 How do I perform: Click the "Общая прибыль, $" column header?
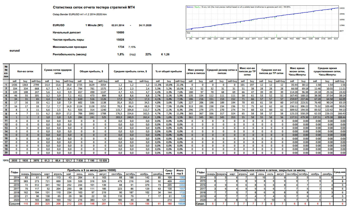tap(92, 71)
